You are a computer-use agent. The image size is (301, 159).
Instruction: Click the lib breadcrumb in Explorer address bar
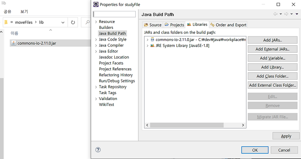41,22
